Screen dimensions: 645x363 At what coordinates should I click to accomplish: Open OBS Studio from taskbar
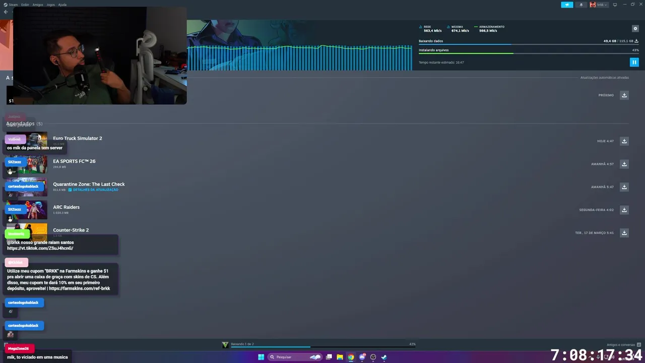click(x=373, y=357)
